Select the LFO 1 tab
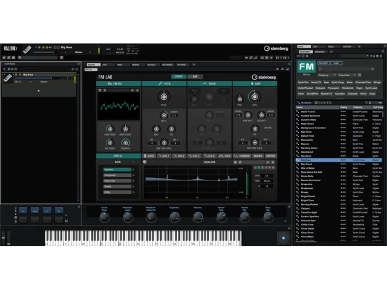This screenshot has width=387, height=290. 164,155
